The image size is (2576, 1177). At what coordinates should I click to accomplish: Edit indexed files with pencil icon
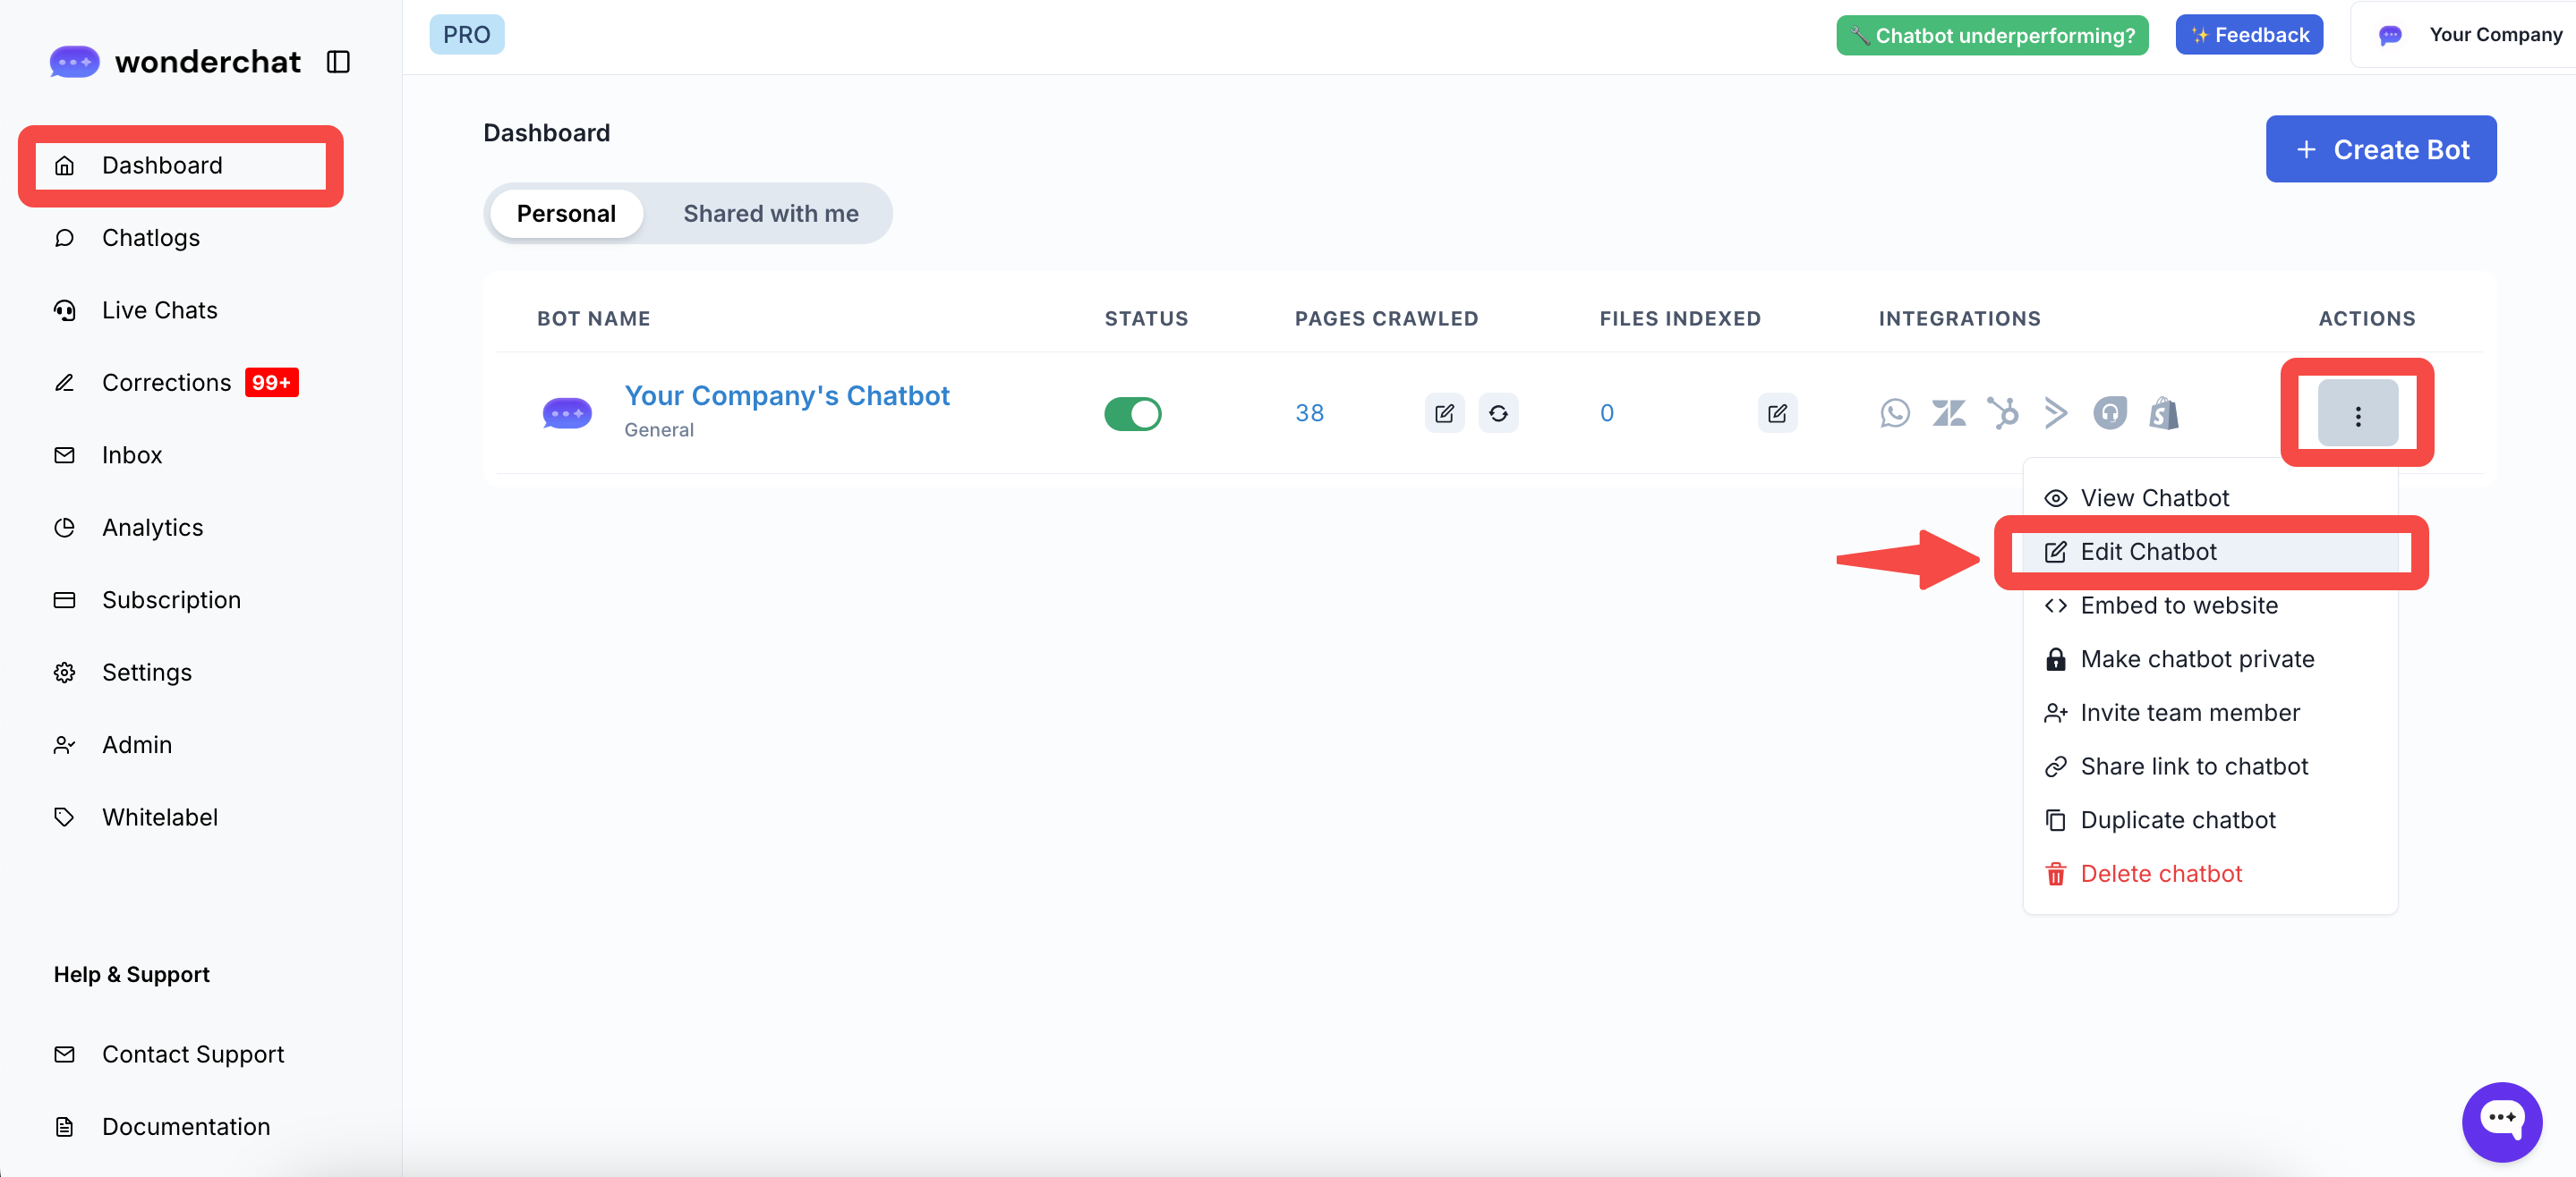click(x=1777, y=412)
